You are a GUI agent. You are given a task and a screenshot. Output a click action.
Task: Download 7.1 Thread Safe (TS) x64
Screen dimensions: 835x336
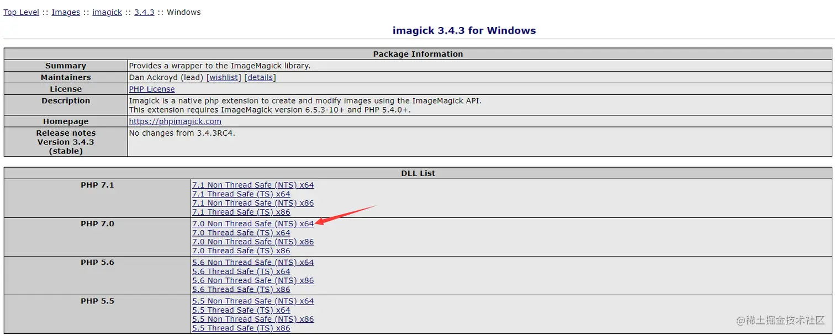point(241,194)
